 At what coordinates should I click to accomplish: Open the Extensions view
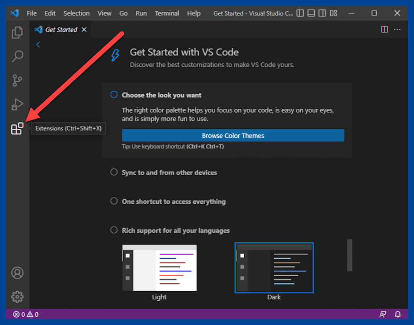point(17,129)
